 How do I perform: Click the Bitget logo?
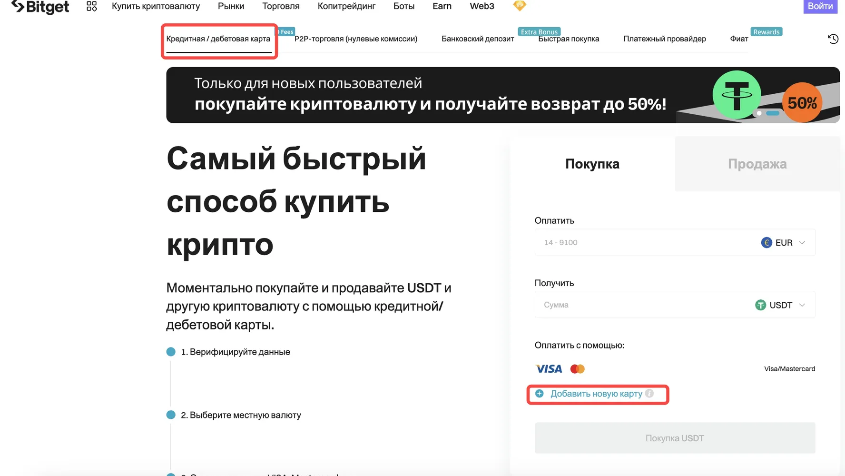pyautogui.click(x=40, y=6)
